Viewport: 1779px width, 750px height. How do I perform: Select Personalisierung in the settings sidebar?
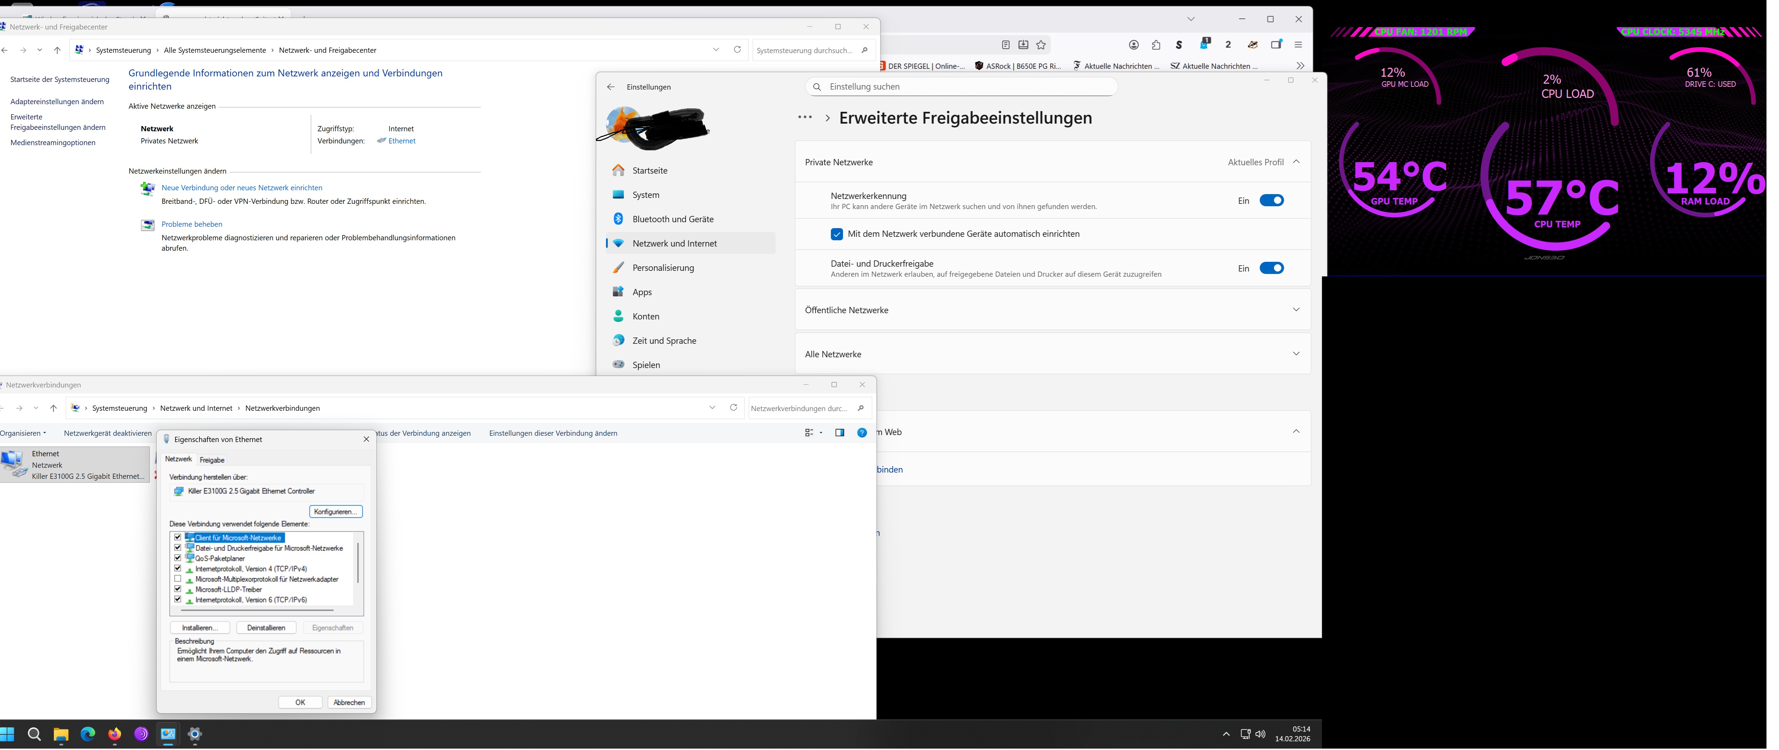tap(662, 268)
